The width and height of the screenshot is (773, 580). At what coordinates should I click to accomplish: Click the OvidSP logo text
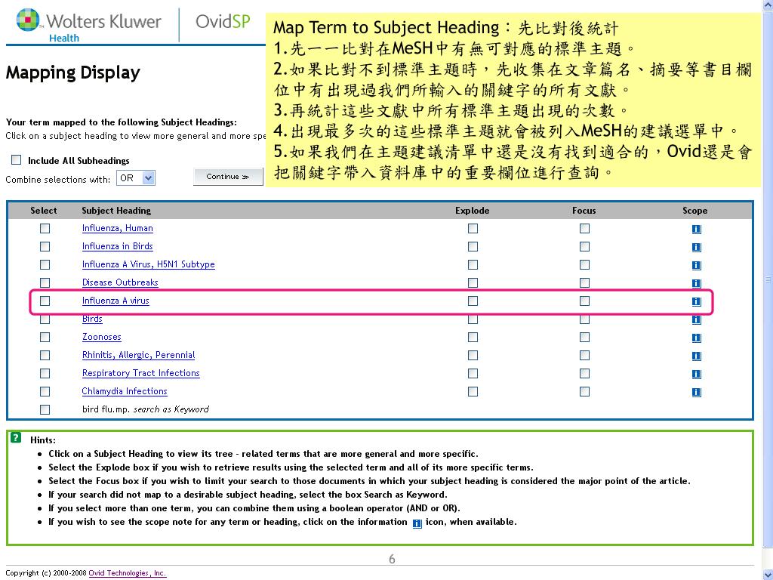point(223,21)
